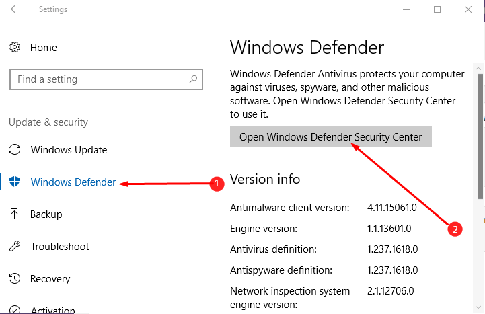Click the Antimalware client version label
Viewport: 485px width, 314px height.
click(x=290, y=208)
